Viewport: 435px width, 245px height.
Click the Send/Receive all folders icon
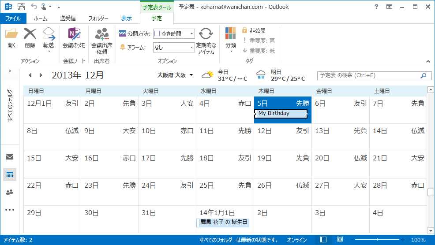click(x=21, y=6)
